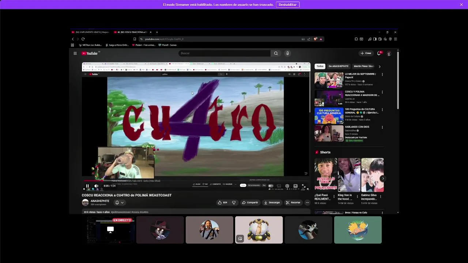Go back with the browser back arrow
Viewport: 468px width, 263px height.
[x=73, y=39]
